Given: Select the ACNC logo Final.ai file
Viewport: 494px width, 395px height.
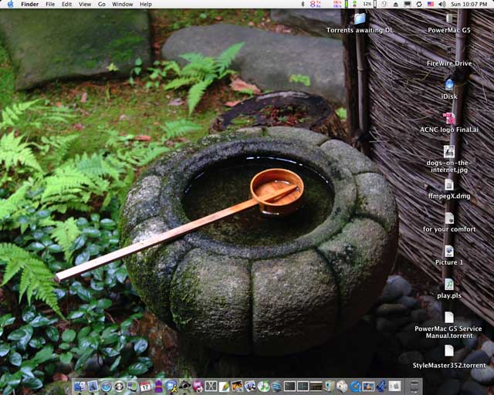Looking at the screenshot, I should tap(448, 117).
